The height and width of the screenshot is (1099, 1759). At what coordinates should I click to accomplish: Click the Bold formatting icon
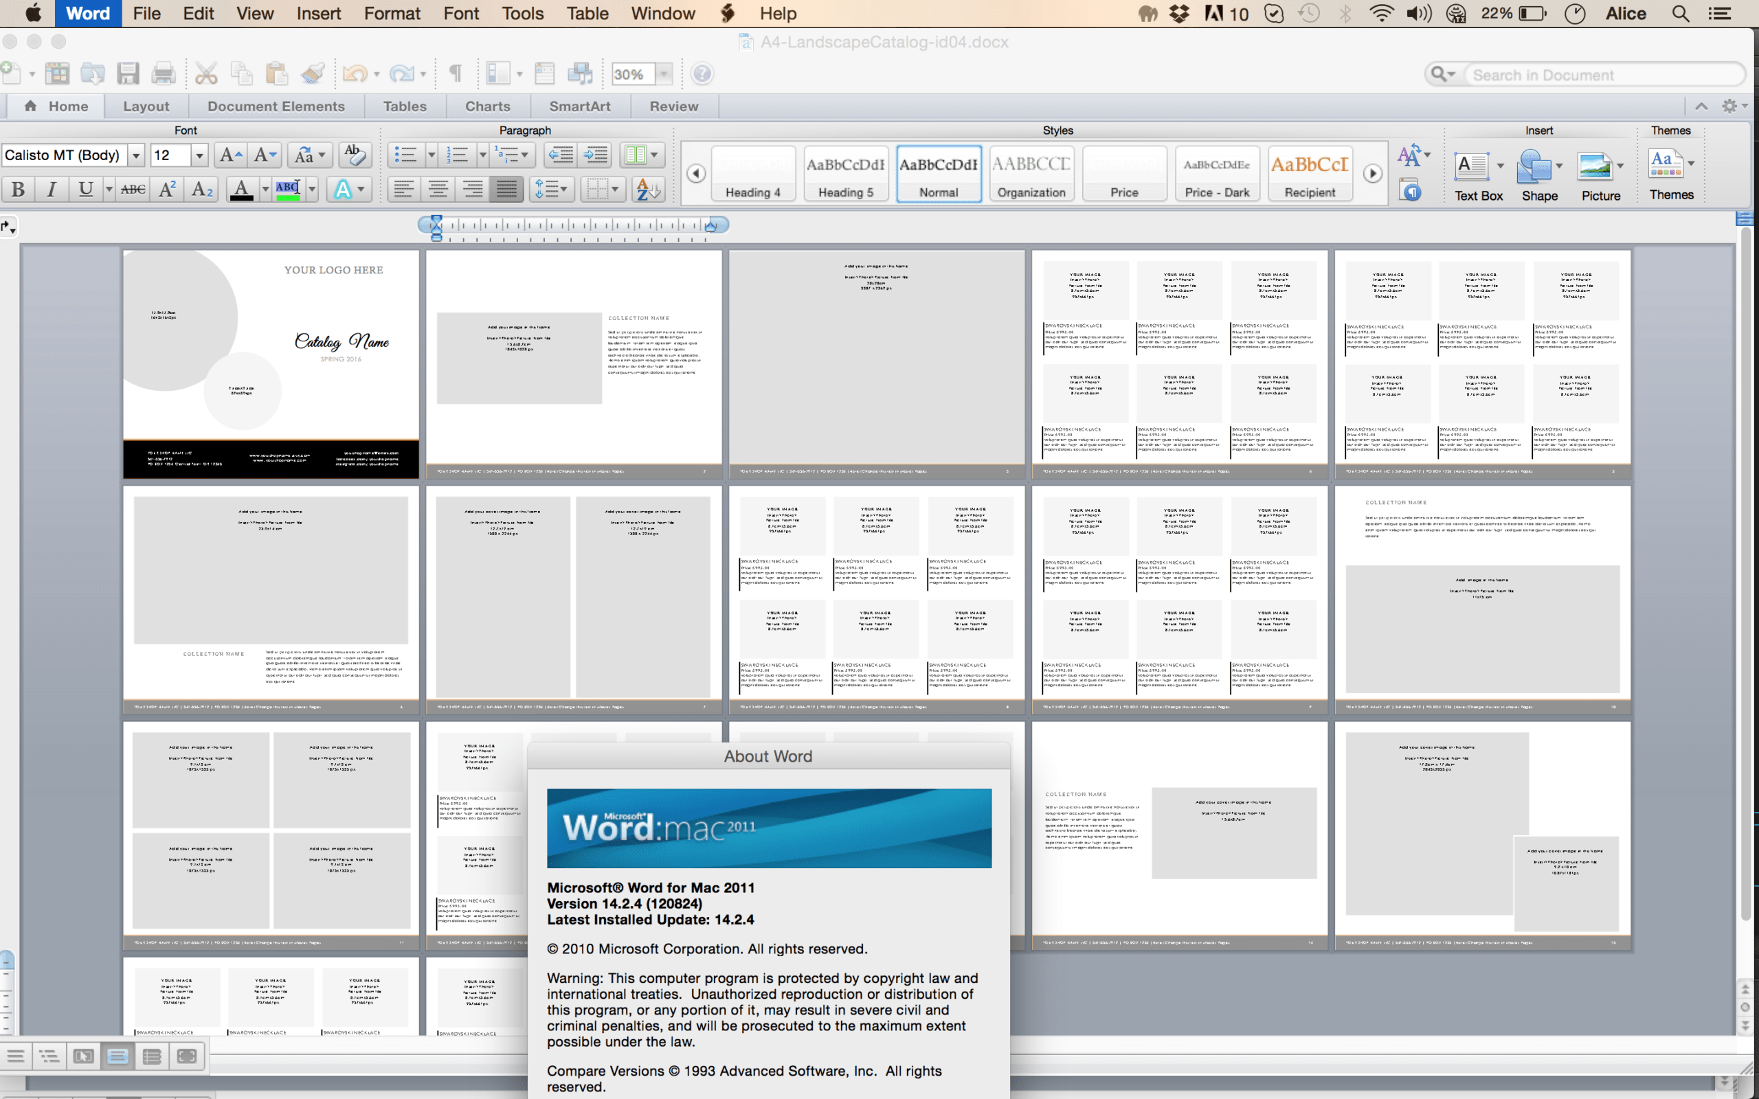16,191
